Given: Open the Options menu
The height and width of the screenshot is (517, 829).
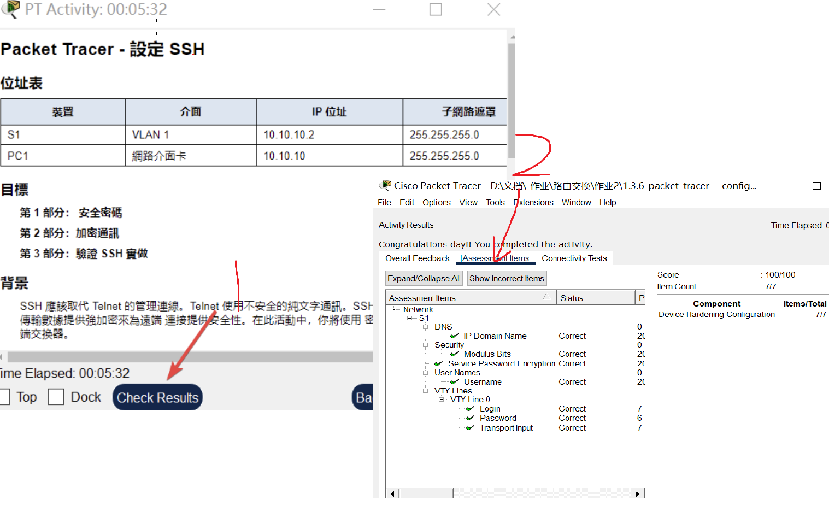Looking at the screenshot, I should pyautogui.click(x=437, y=202).
